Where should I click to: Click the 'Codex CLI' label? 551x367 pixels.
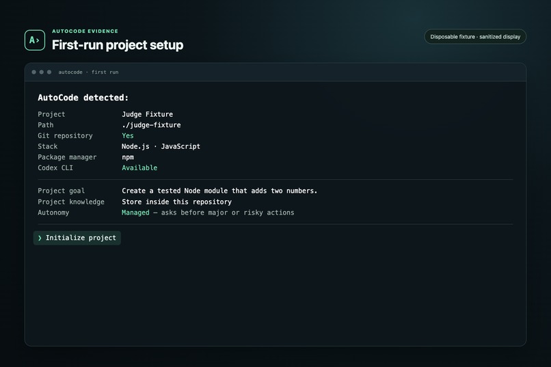[55, 168]
